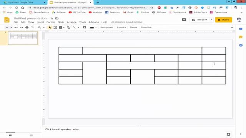Add a comment from toolbar
This screenshot has width=246, height=138.
85,27
